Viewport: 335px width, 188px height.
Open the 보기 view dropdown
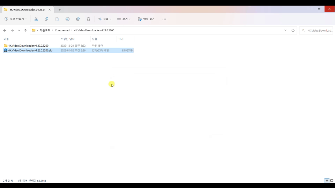click(x=124, y=19)
